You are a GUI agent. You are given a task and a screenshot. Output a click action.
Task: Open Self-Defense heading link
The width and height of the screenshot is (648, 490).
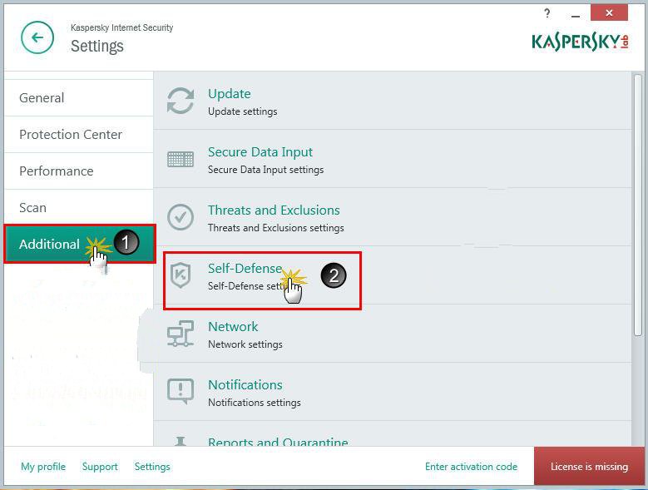[x=245, y=269]
